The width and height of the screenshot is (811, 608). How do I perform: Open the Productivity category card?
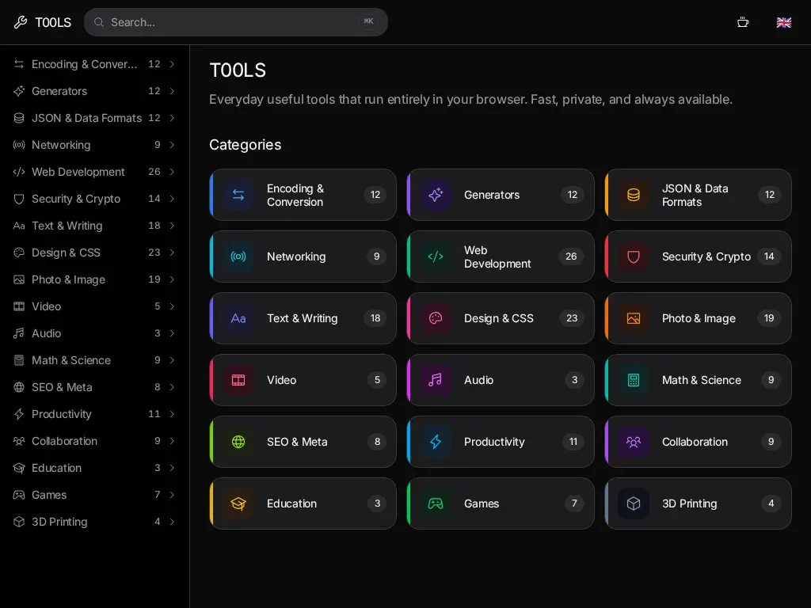click(501, 442)
